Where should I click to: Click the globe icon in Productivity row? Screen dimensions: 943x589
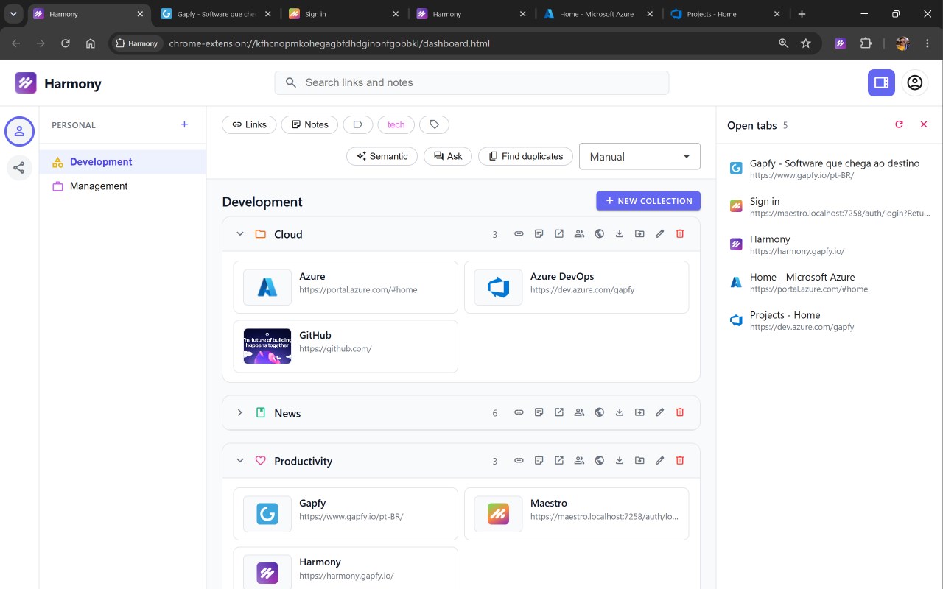click(x=599, y=460)
